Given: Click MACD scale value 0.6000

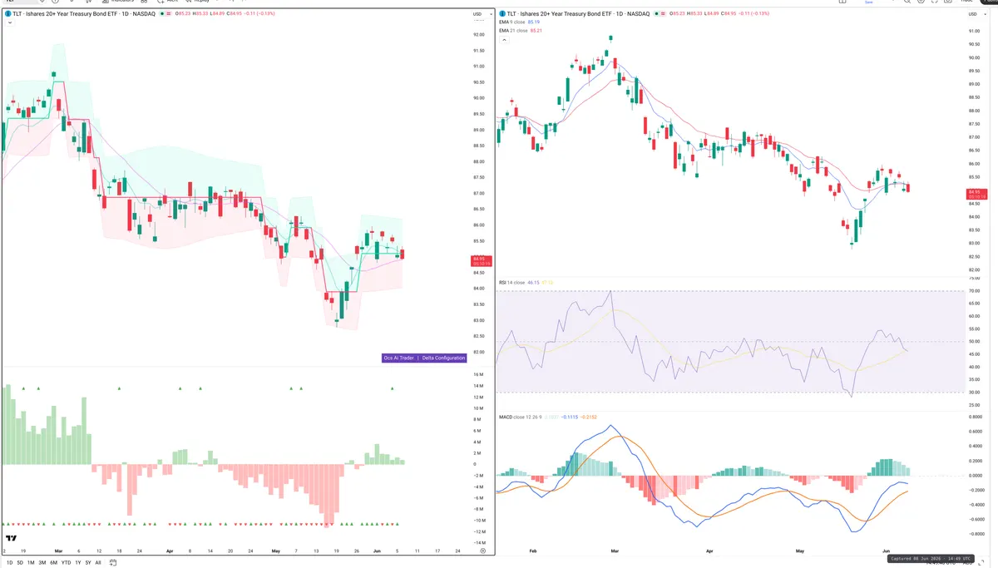Looking at the screenshot, I should click(976, 430).
